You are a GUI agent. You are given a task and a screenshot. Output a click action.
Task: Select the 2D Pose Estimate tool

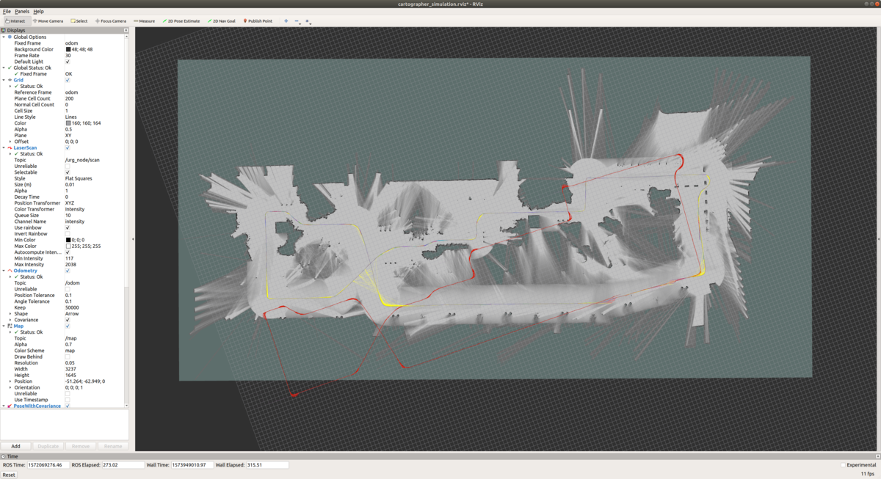(x=181, y=21)
